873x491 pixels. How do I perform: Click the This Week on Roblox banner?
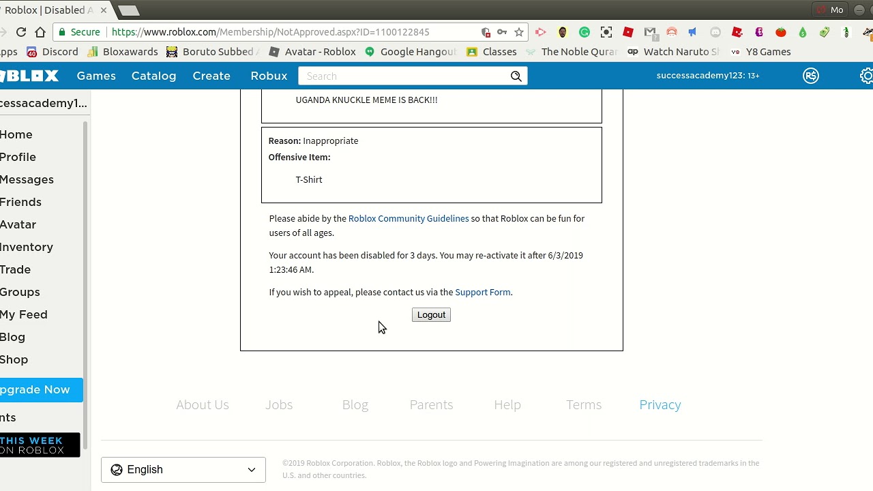click(x=40, y=445)
